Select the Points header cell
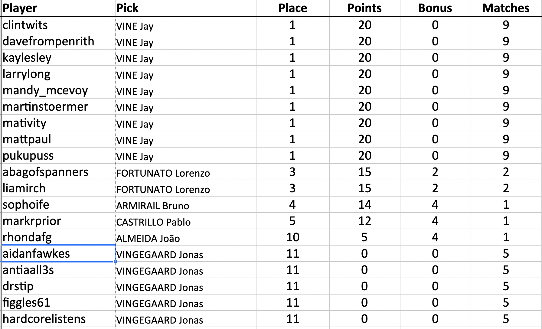 coord(364,8)
